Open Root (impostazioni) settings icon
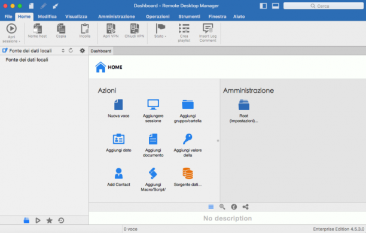 pos(243,105)
